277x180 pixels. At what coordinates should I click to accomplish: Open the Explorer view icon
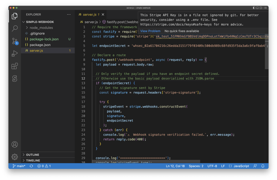coord(14,16)
